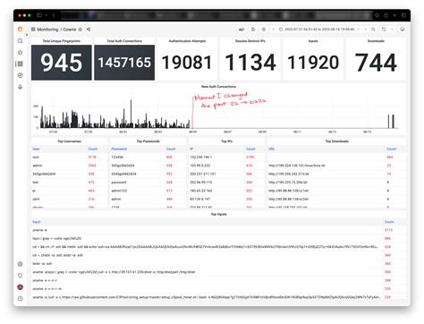Open the Downloads stat panel title menu

pyautogui.click(x=376, y=41)
